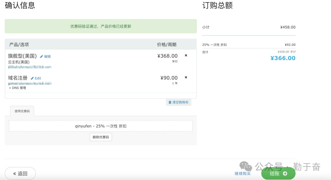331x180 pixels.
Task: Click the ¥366.00 total amount
Action: pyautogui.click(x=283, y=58)
